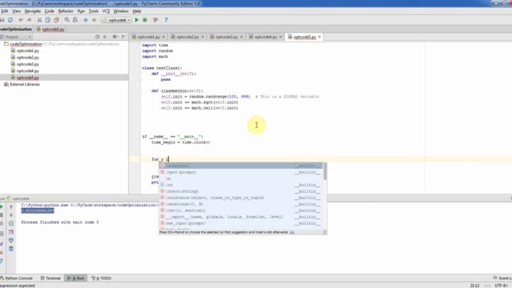Click the Paste icon in the toolbar
The image size is (512, 288).
click(x=56, y=20)
